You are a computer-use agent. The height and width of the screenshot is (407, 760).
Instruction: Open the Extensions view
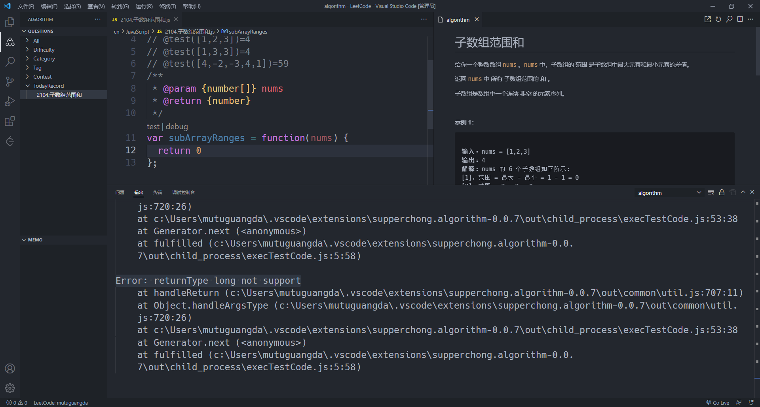click(9, 121)
